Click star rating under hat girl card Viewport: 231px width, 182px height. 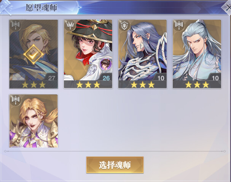(88, 85)
